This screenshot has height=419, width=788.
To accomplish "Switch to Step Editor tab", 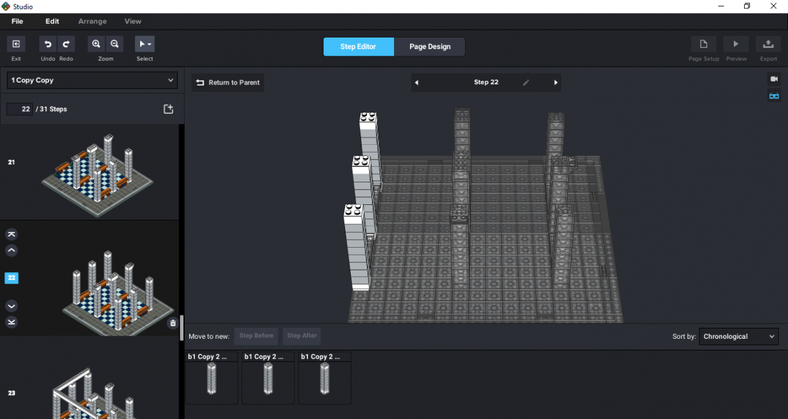I will [x=358, y=47].
